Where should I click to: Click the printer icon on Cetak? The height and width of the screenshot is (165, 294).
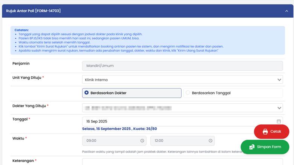pyautogui.click(x=265, y=132)
